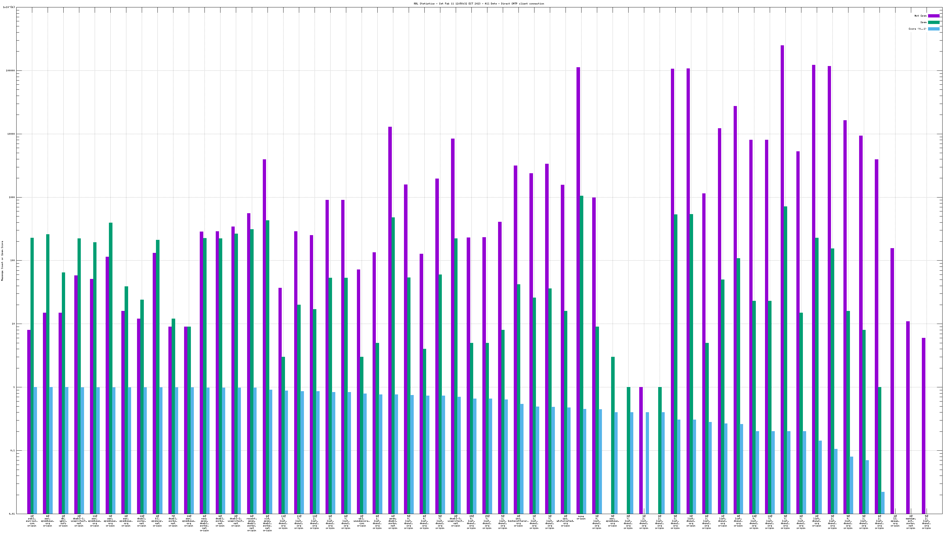Click the psbl.surriel.com axis label
Viewport: 947px width, 533px height.
pos(32,521)
